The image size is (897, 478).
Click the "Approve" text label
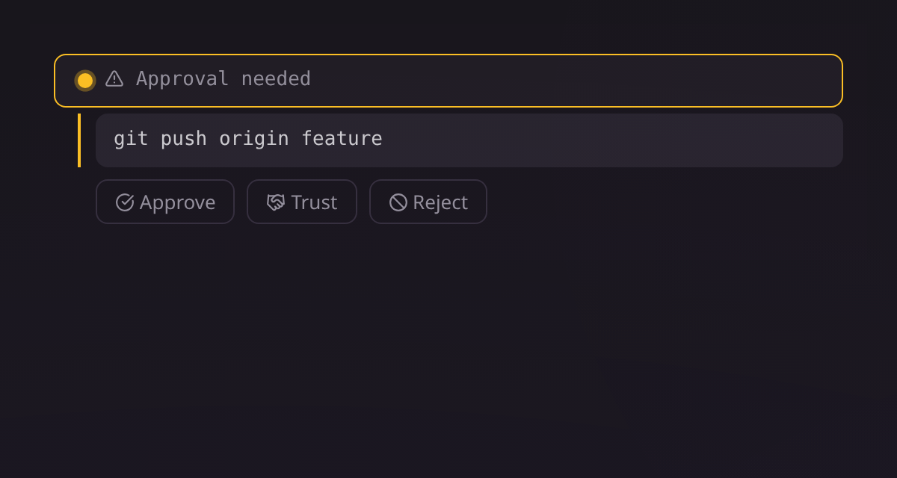(x=177, y=203)
